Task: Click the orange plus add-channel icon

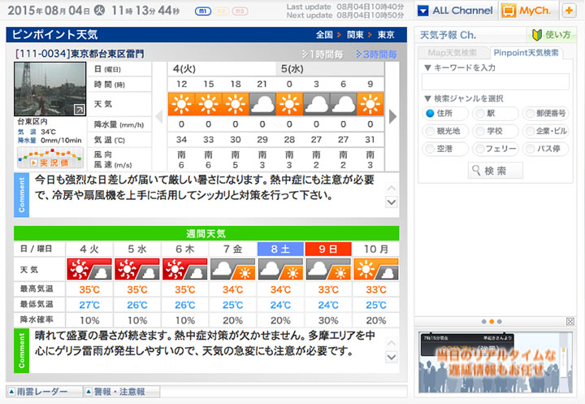Action: [569, 11]
